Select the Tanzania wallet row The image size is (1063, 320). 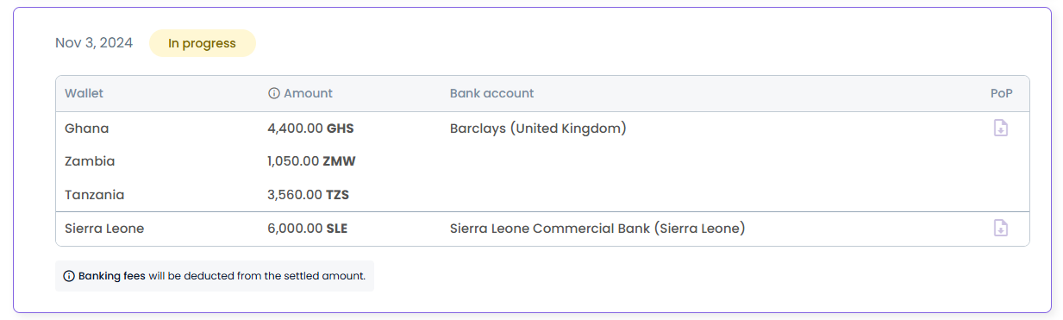pos(542,195)
